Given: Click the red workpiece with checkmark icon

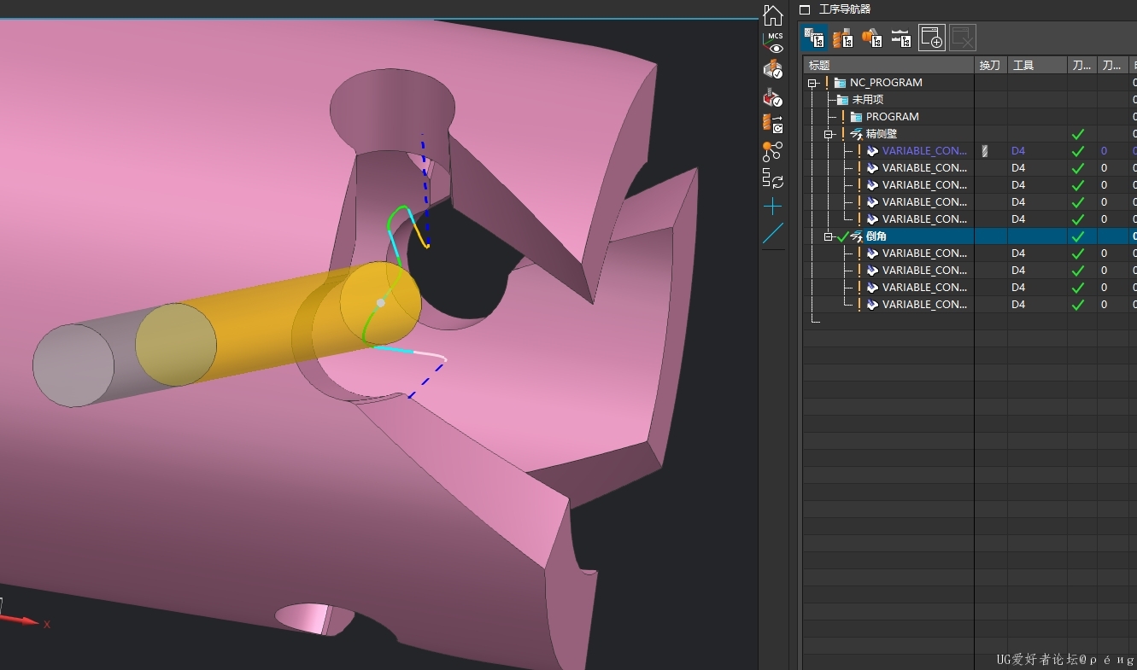Looking at the screenshot, I should pos(772,96).
